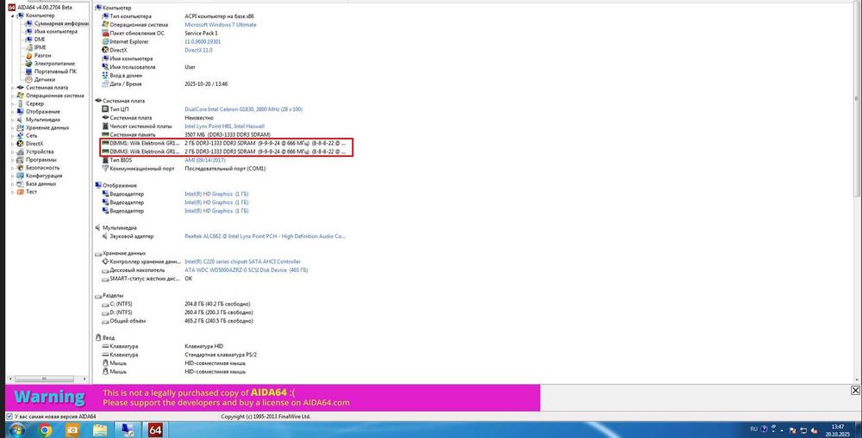Click the Тест tree icon
The width and height of the screenshot is (862, 438).
pyautogui.click(x=21, y=192)
